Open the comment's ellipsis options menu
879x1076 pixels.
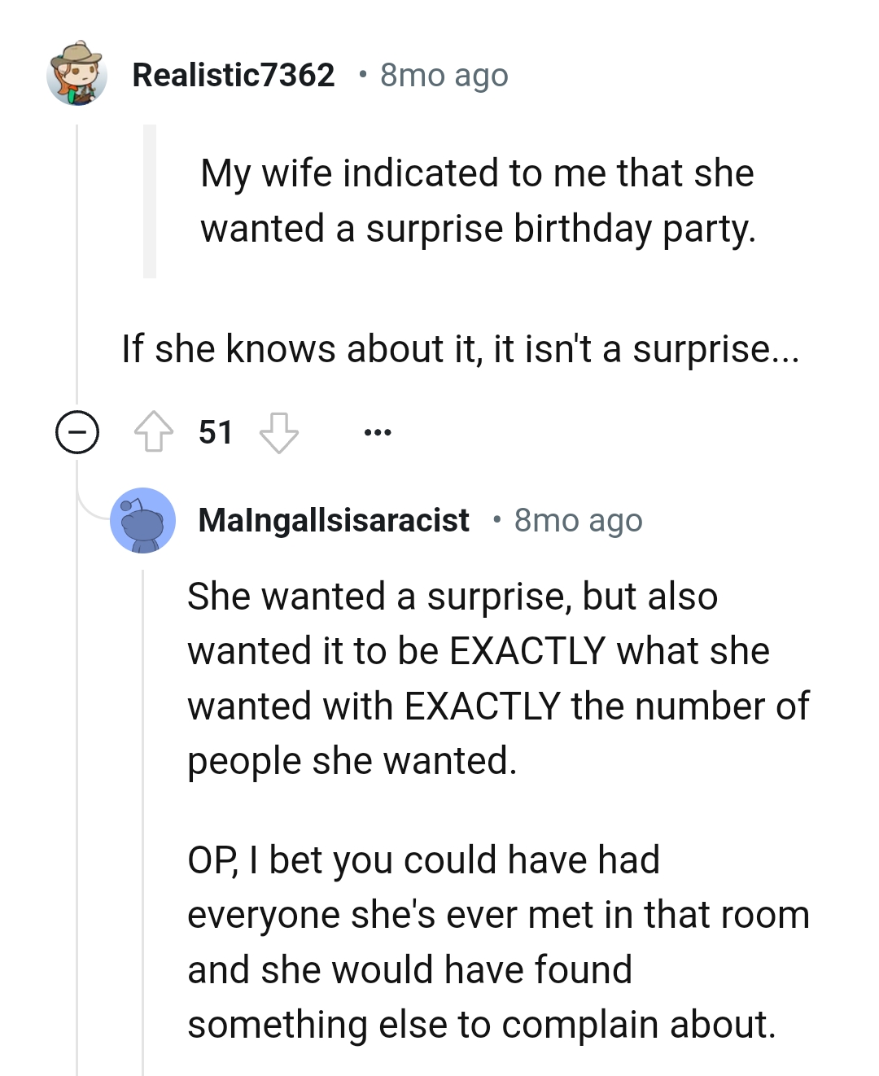377,431
